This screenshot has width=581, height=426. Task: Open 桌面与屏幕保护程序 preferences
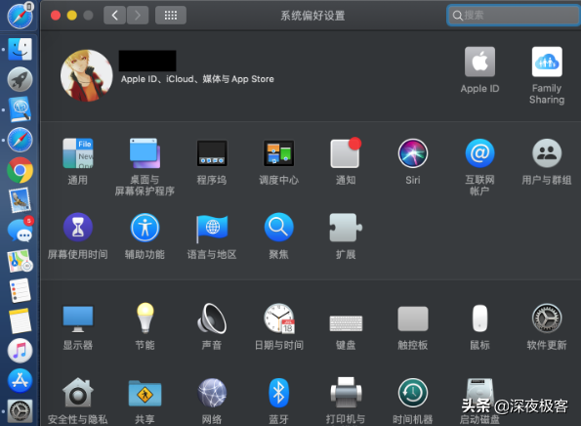tap(145, 153)
